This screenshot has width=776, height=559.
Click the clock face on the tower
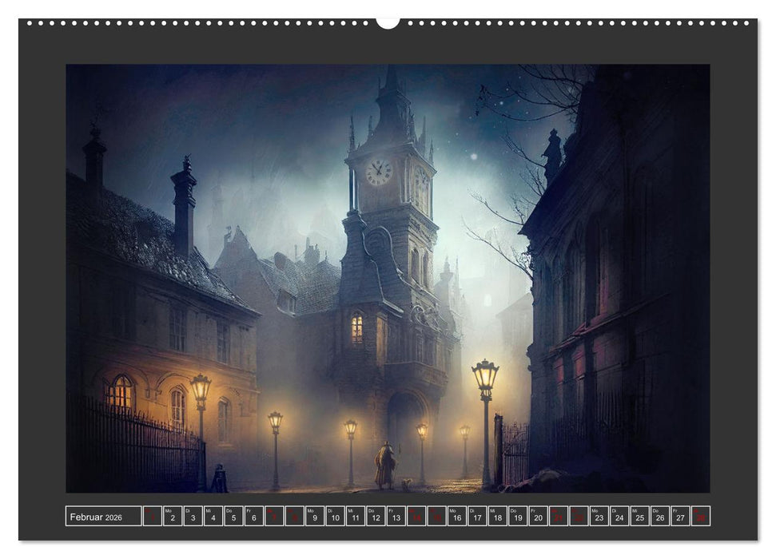pos(379,171)
